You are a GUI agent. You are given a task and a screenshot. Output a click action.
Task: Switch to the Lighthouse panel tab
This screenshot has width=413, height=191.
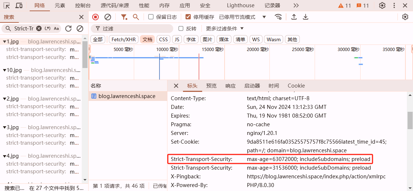coord(240,5)
